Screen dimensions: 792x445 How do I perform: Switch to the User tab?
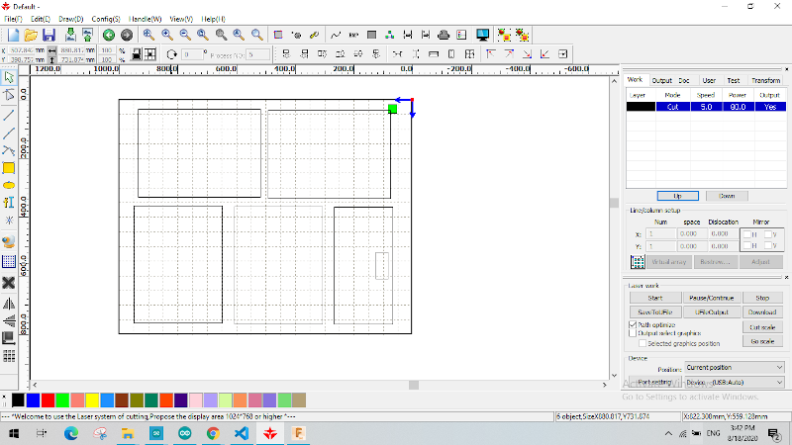(709, 80)
